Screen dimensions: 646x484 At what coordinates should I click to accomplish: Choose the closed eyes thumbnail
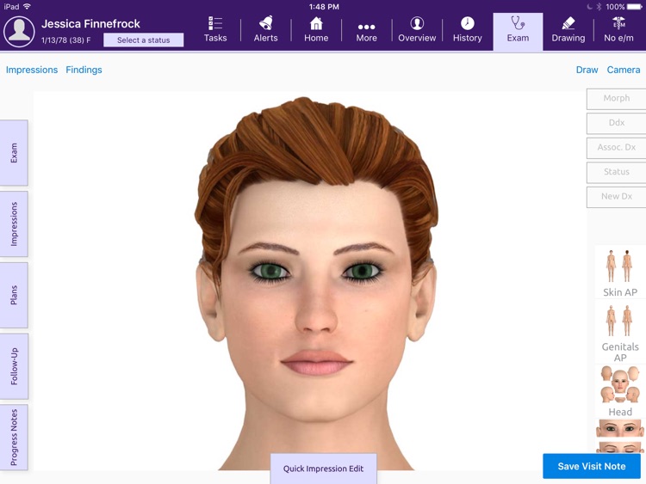point(619,447)
